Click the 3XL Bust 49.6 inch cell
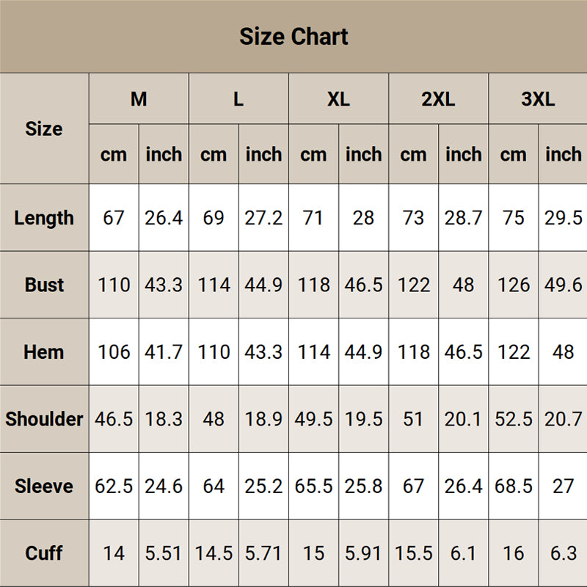 pyautogui.click(x=563, y=285)
